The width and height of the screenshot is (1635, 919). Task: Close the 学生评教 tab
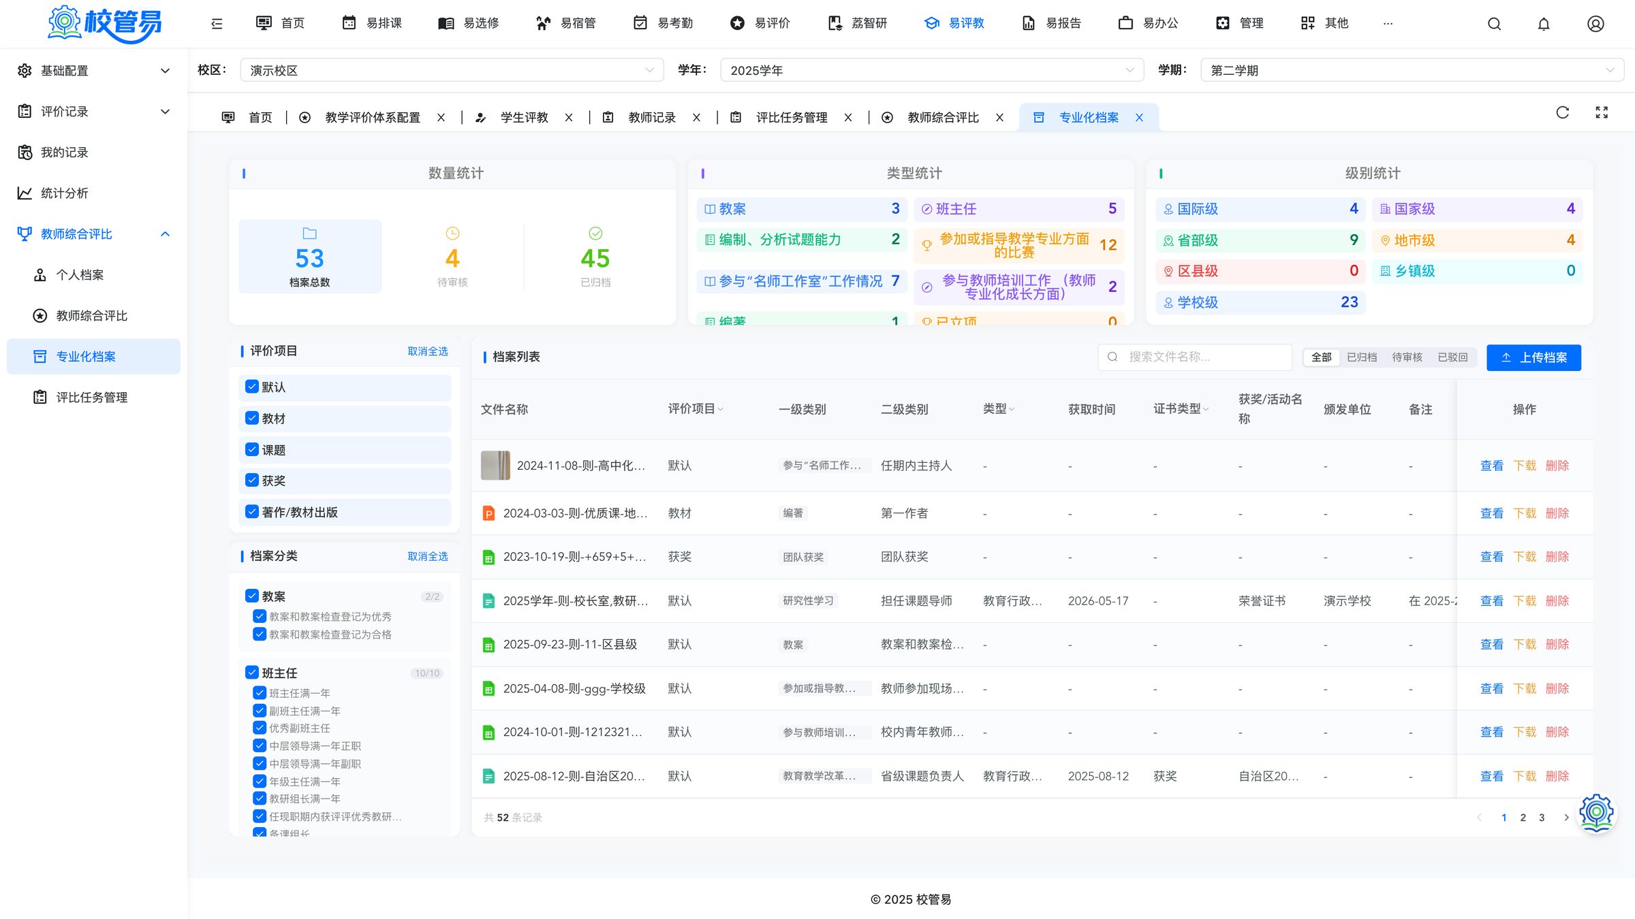point(569,118)
